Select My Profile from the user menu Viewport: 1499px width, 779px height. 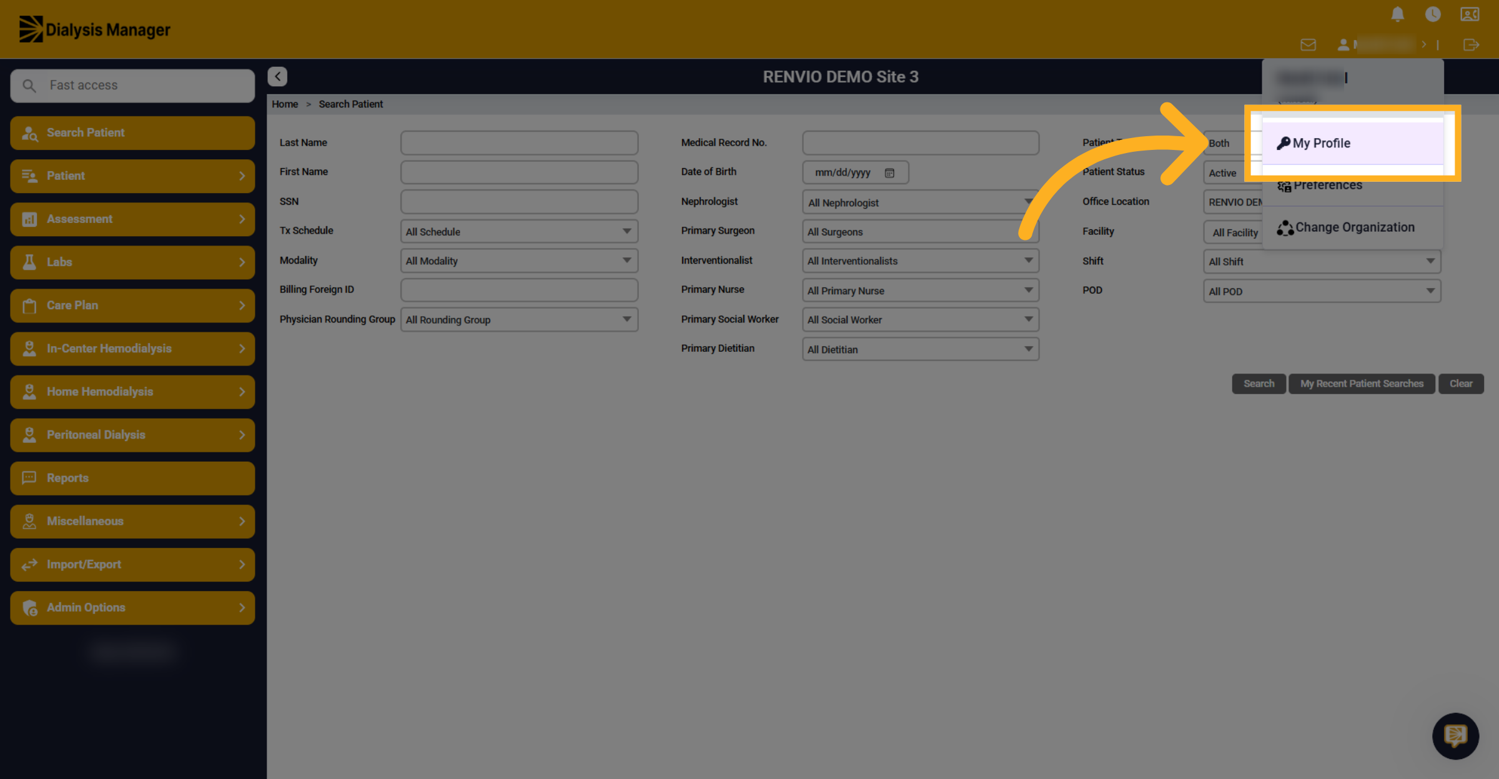click(x=1352, y=143)
